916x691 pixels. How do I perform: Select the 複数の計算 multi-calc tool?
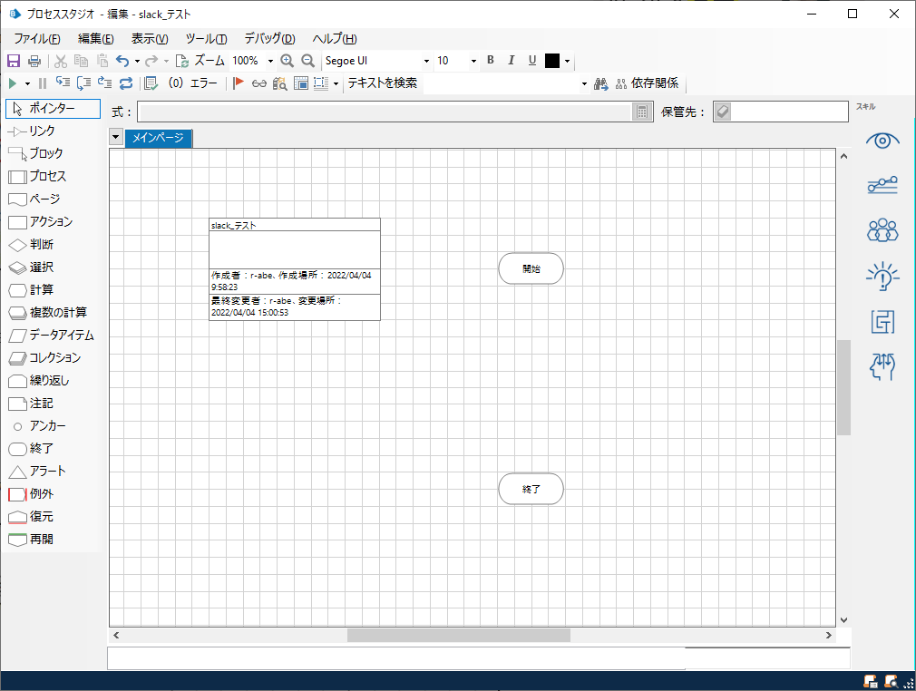tap(54, 313)
